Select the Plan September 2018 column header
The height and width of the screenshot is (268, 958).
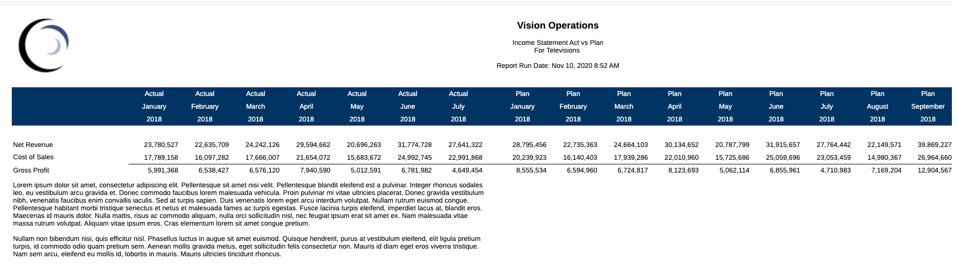click(927, 106)
